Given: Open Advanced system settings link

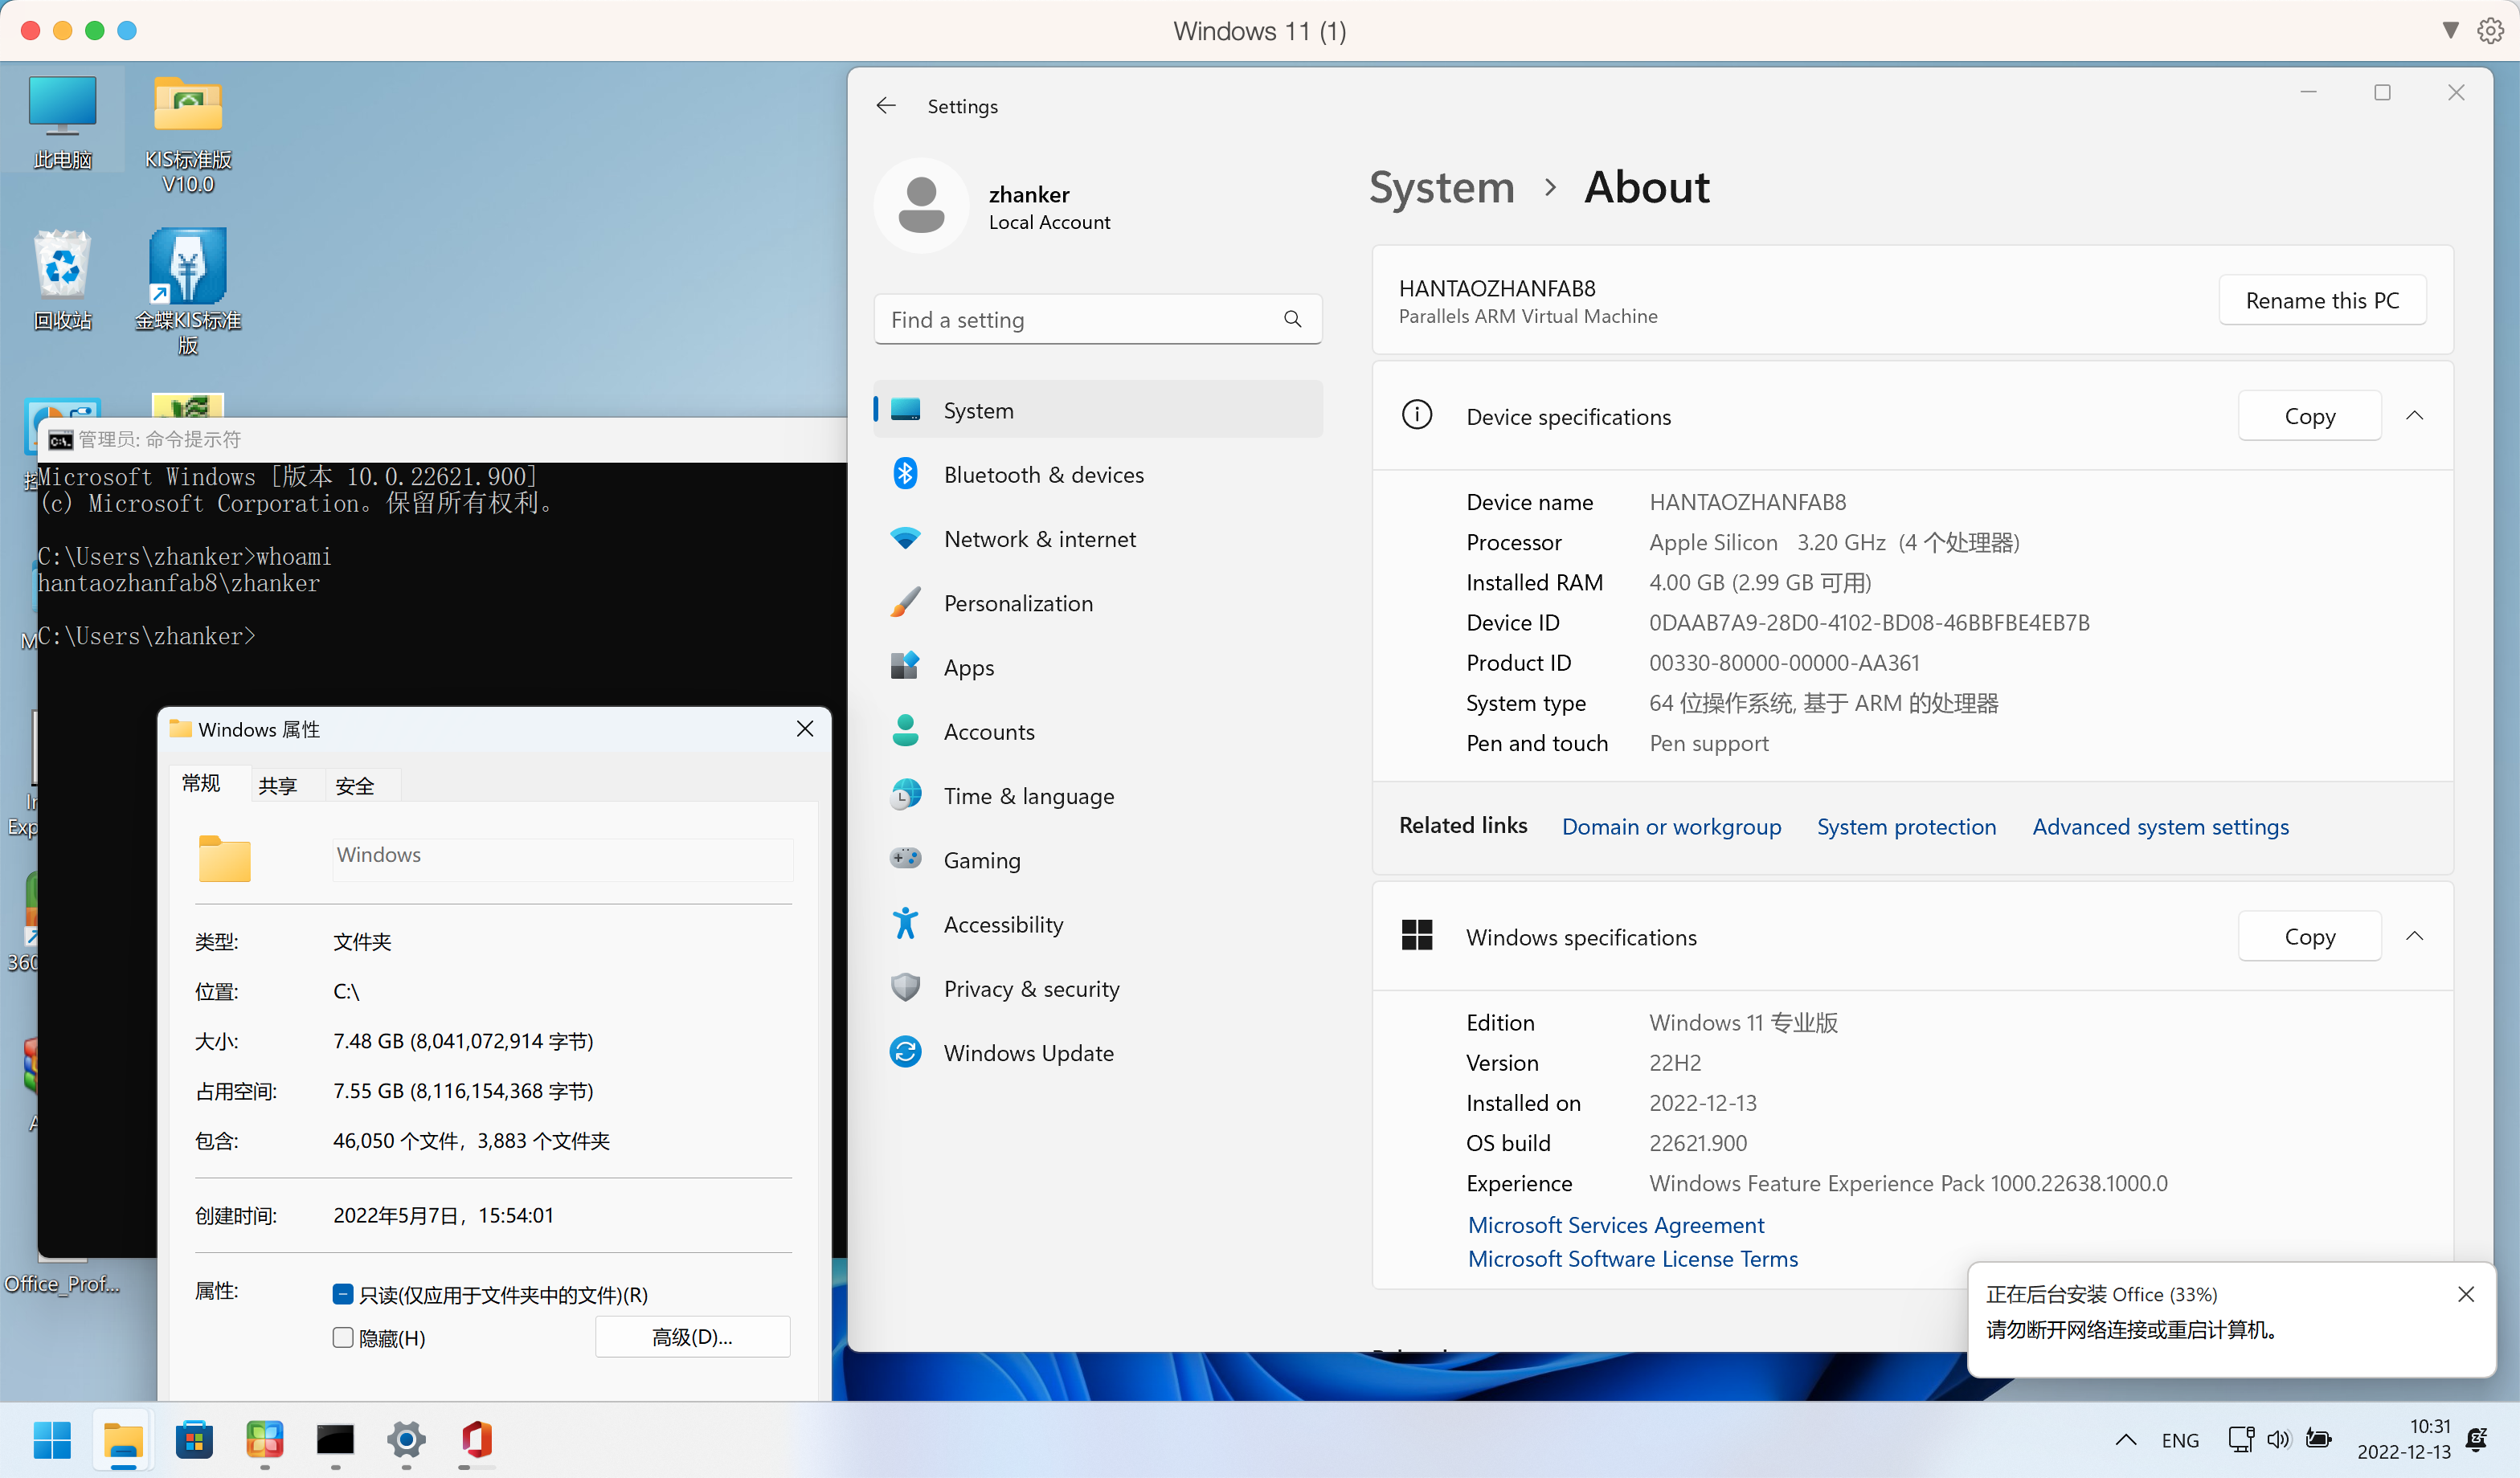Looking at the screenshot, I should [x=2161, y=827].
